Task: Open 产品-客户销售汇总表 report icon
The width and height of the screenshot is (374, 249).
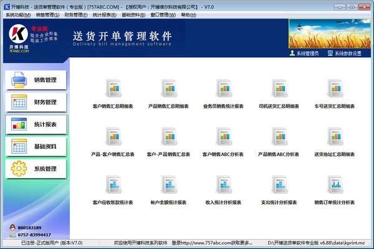Action: (x=113, y=136)
